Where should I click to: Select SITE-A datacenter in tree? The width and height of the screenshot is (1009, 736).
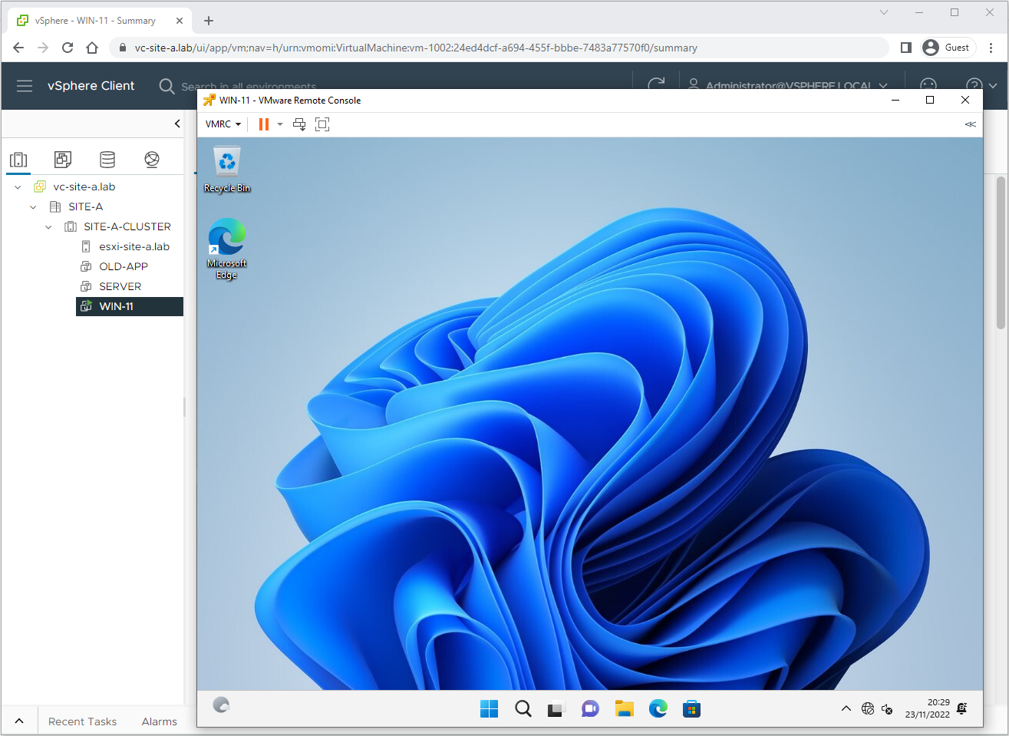(85, 206)
